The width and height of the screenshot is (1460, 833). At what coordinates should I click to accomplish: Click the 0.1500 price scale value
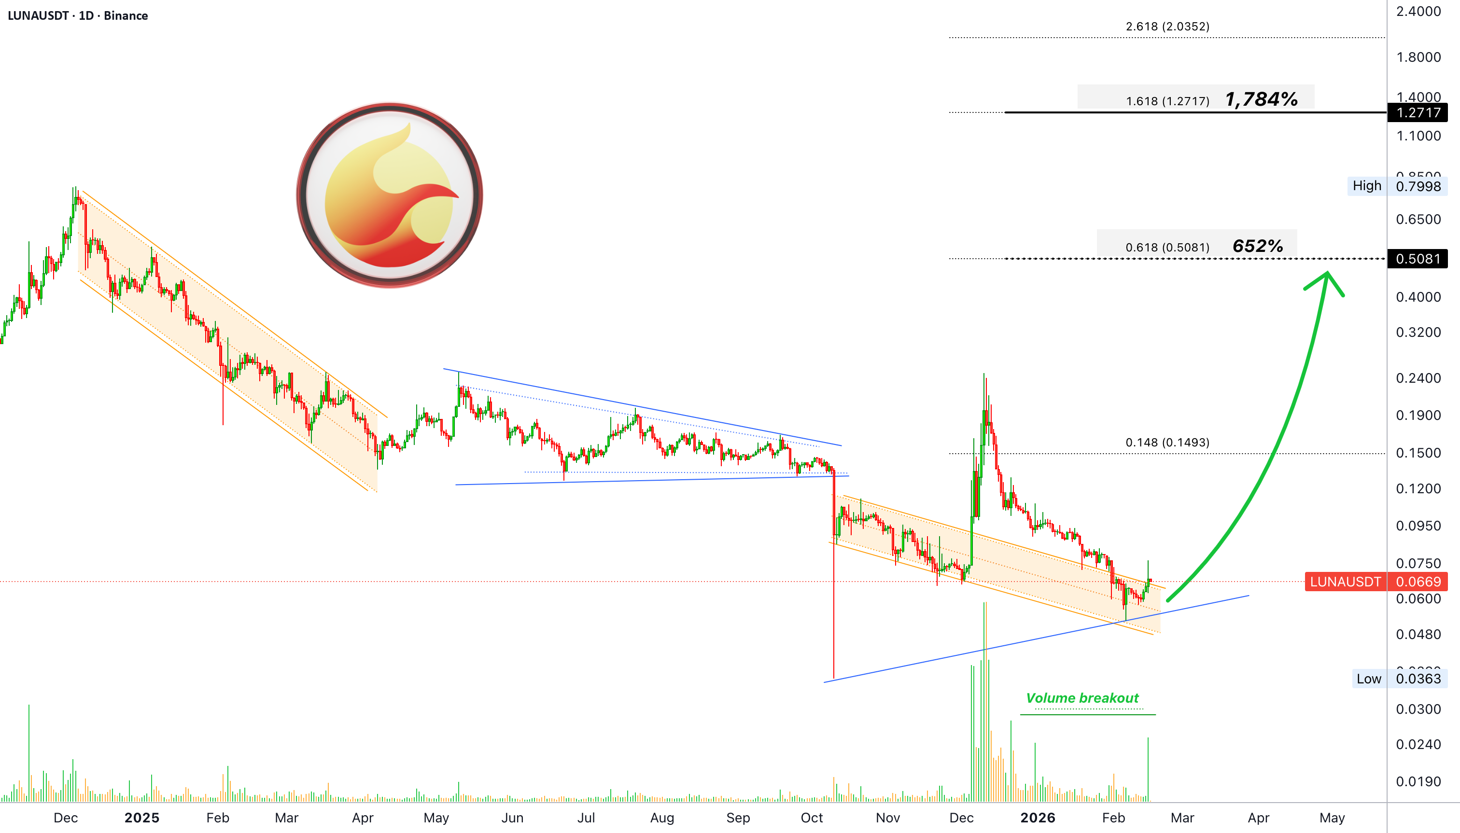[1418, 453]
